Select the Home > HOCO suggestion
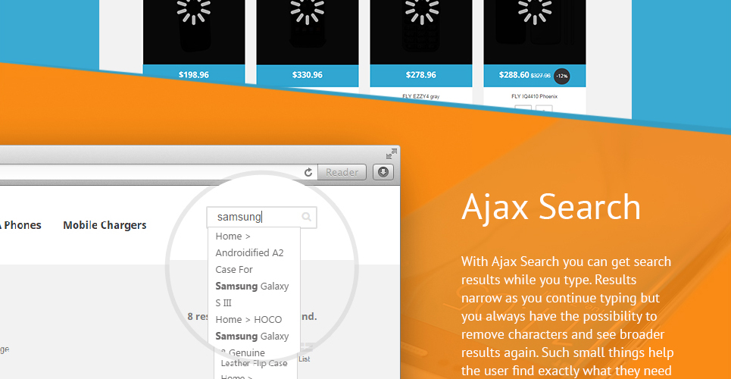Image resolution: width=731 pixels, height=379 pixels. pyautogui.click(x=248, y=320)
